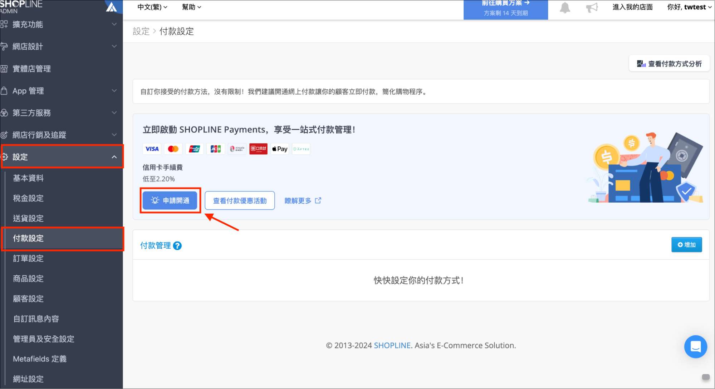The image size is (715, 389).
Task: Click the 網店行銷及追蹤 target icon
Action: [x=4, y=135]
